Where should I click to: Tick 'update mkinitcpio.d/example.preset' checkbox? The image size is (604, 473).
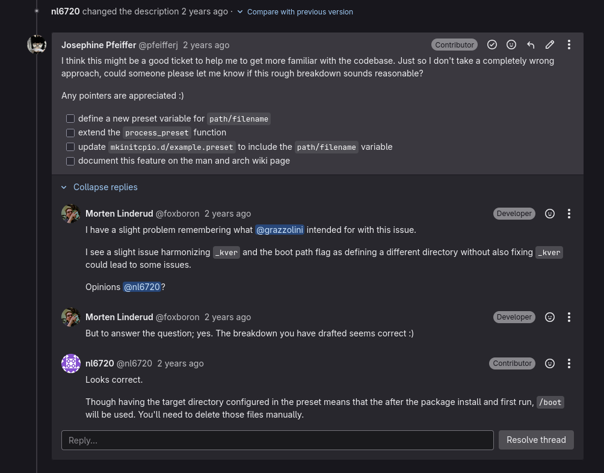coord(70,147)
